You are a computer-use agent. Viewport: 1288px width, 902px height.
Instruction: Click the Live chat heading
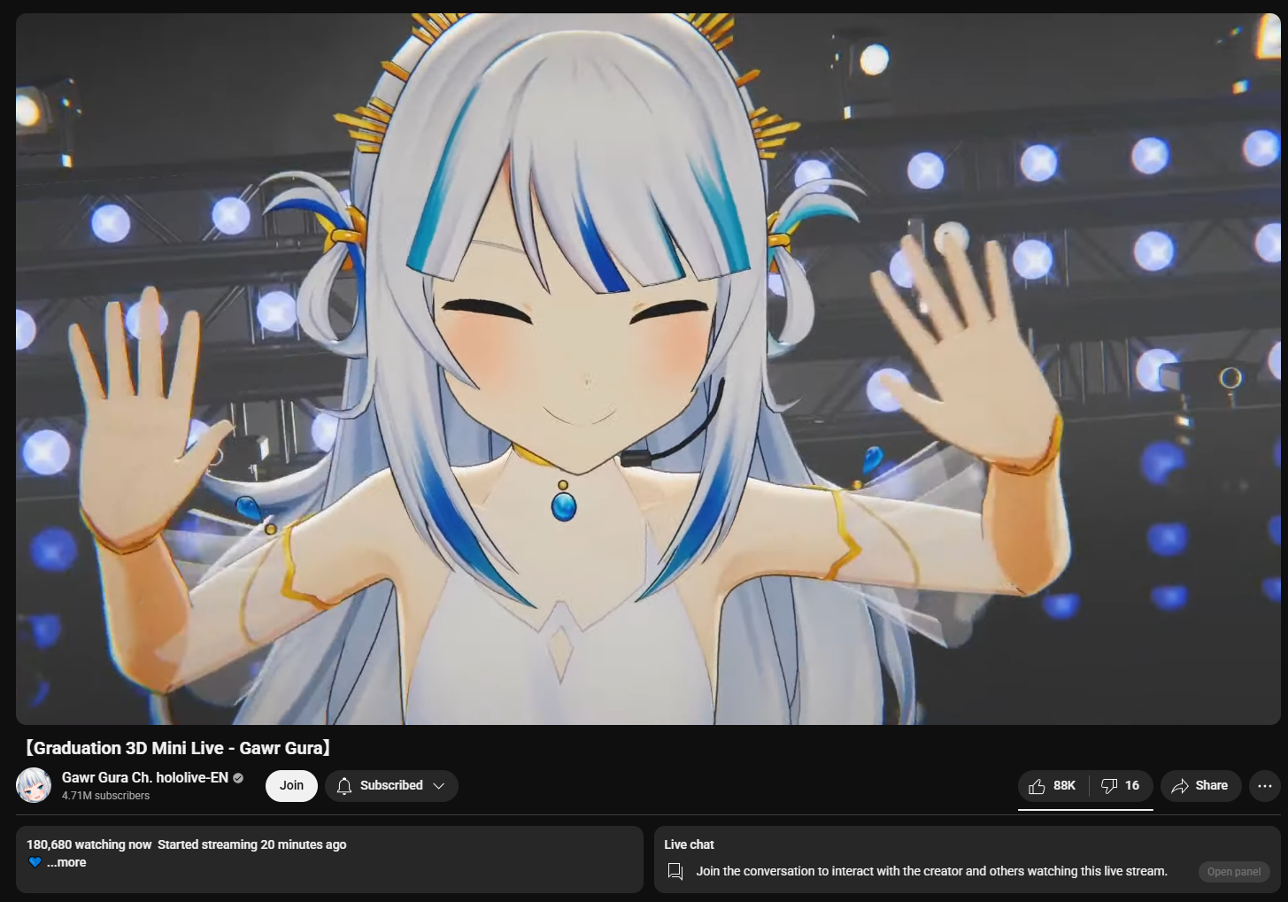[x=689, y=844]
